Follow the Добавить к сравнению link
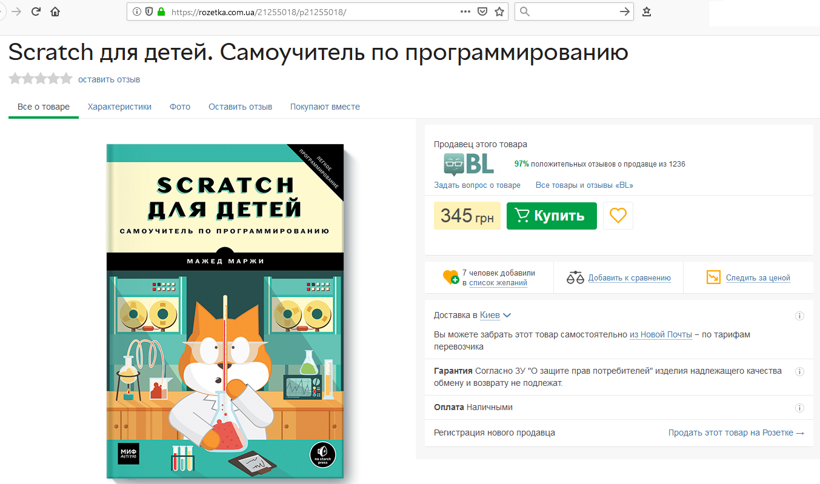Image resolution: width=820 pixels, height=484 pixels. coord(629,278)
